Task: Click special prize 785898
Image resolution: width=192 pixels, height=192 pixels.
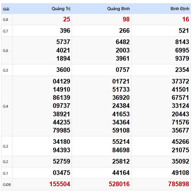Action: tap(179, 184)
